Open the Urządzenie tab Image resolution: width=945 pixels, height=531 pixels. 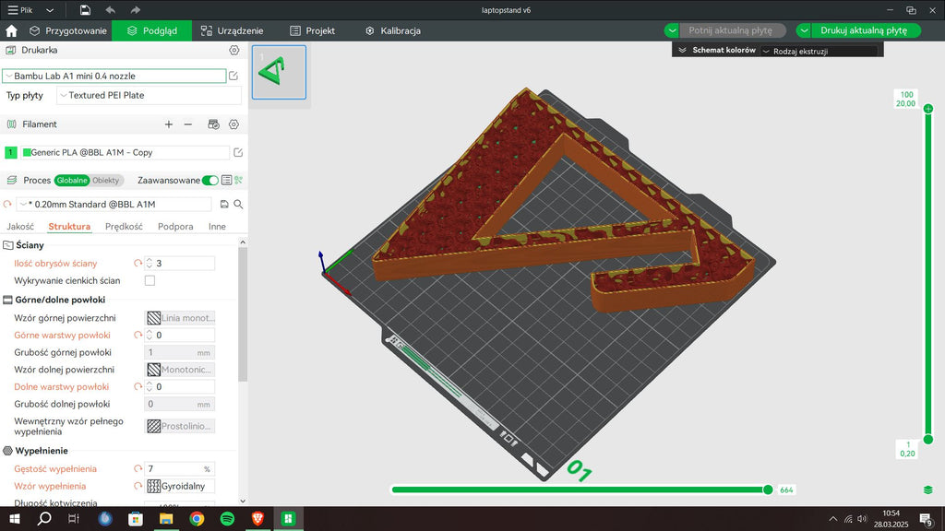tap(232, 30)
